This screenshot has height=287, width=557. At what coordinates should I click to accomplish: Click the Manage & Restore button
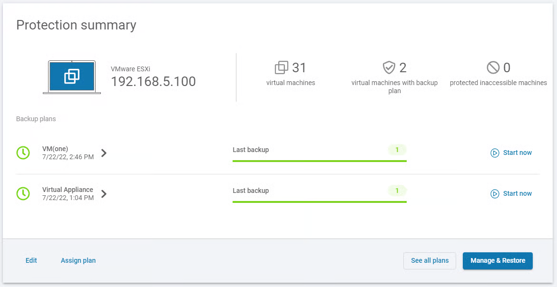point(498,260)
